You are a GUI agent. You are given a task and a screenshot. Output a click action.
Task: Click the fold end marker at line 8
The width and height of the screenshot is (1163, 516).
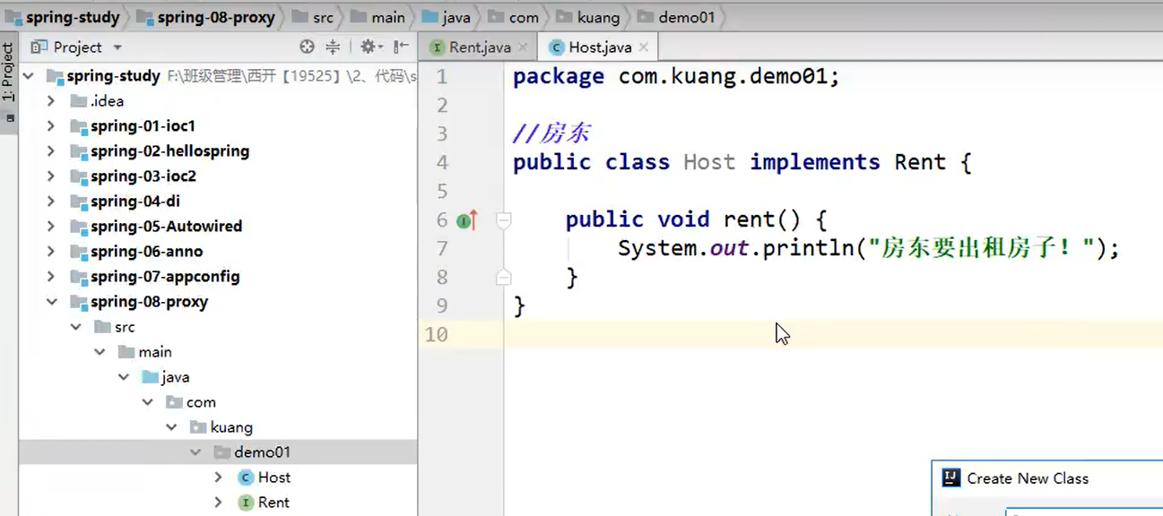[504, 277]
